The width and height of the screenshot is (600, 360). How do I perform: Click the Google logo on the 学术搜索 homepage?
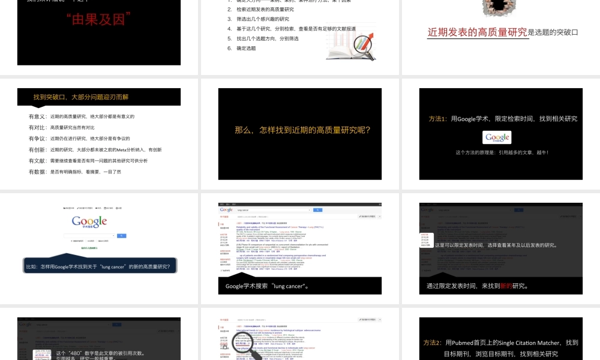[x=90, y=221]
